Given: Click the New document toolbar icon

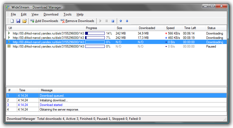Looking at the screenshot, I should [12, 21].
